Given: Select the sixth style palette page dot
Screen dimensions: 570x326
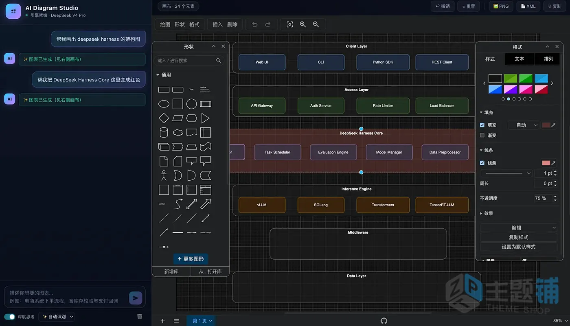Looking at the screenshot, I should pos(530,99).
